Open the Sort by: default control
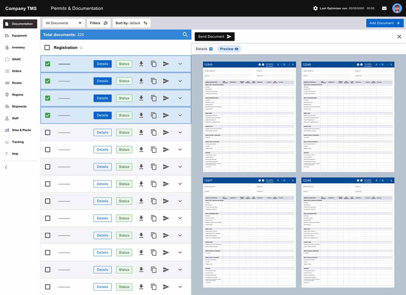The width and height of the screenshot is (406, 295). pos(131,23)
